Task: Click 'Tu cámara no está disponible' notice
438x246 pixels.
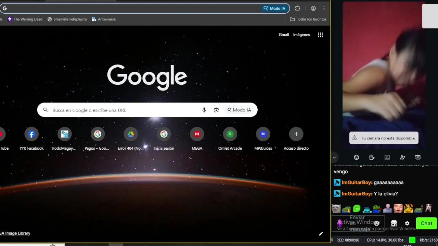Action: click(x=384, y=138)
